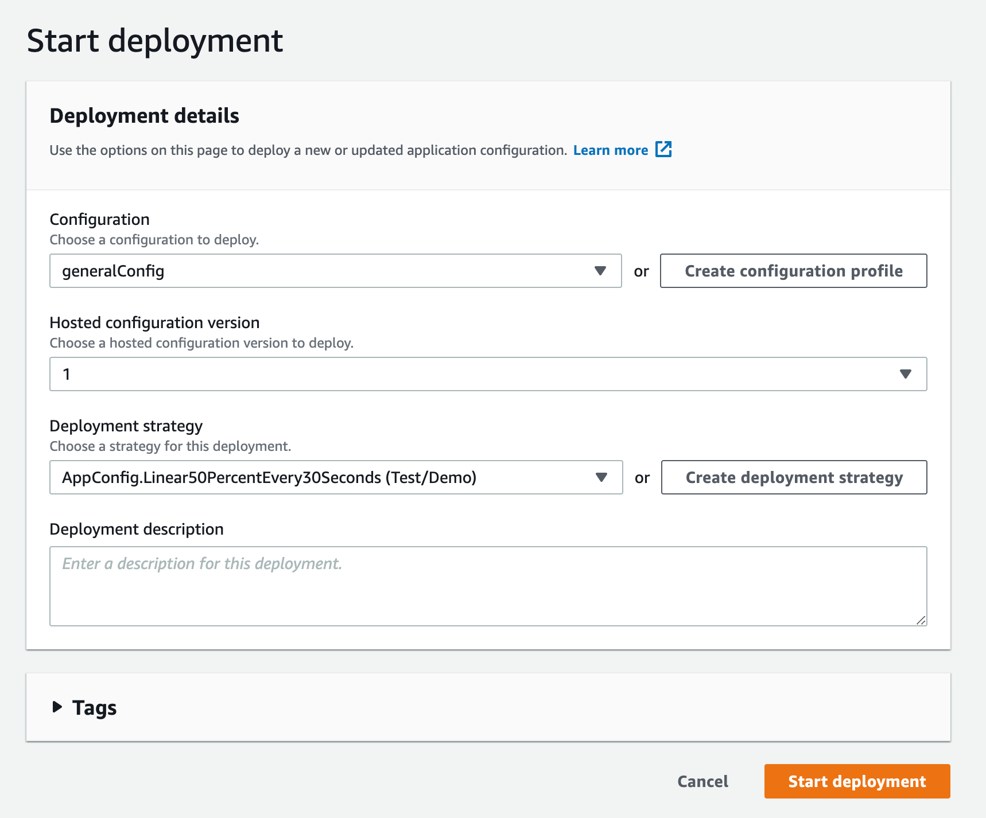Image resolution: width=986 pixels, height=818 pixels.
Task: Focus the Deployment description text area
Action: (x=488, y=586)
